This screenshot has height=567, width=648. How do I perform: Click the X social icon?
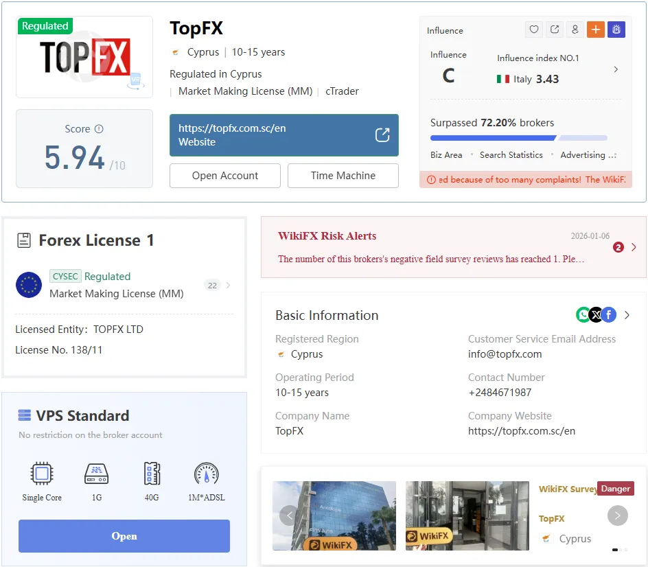tap(596, 315)
